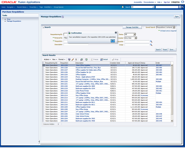Expand the Favorites menu
This screenshot has width=185, height=148.
(34, 7)
